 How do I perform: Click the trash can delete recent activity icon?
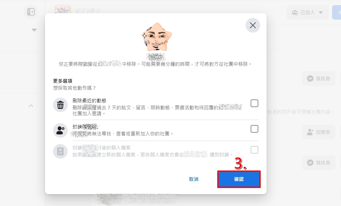[60, 105]
